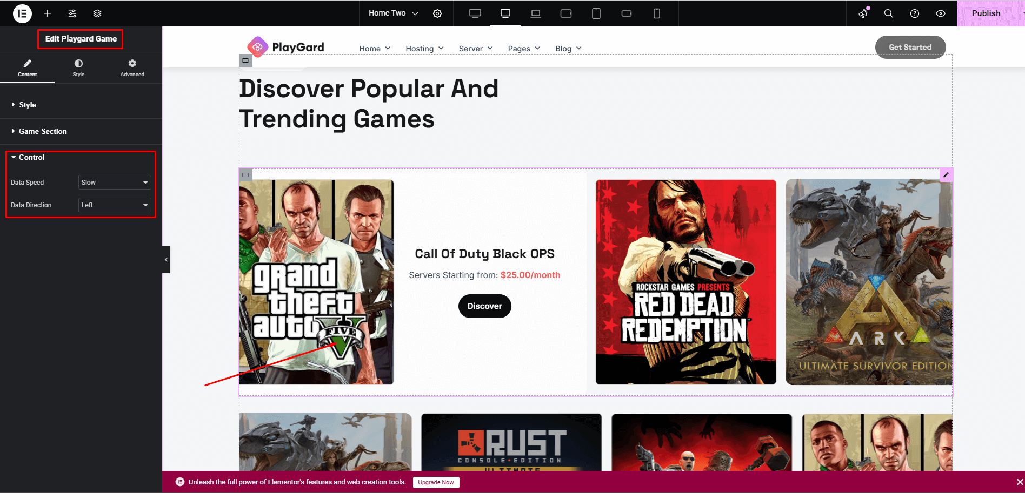
Task: Select the Rust Console Edition thumbnail
Action: tap(511, 442)
